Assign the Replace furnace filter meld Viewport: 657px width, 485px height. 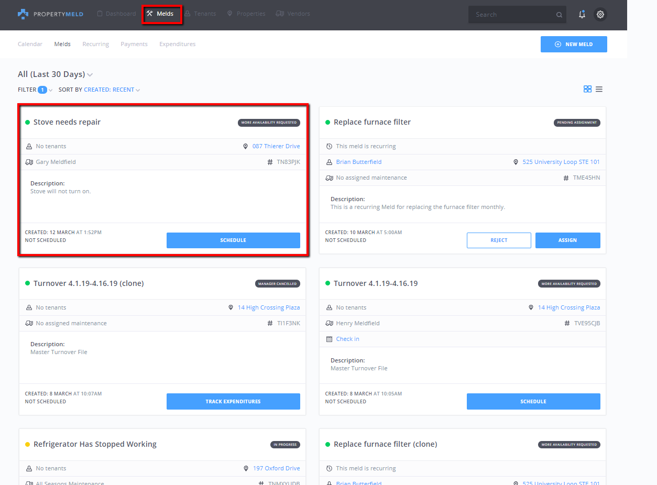567,240
